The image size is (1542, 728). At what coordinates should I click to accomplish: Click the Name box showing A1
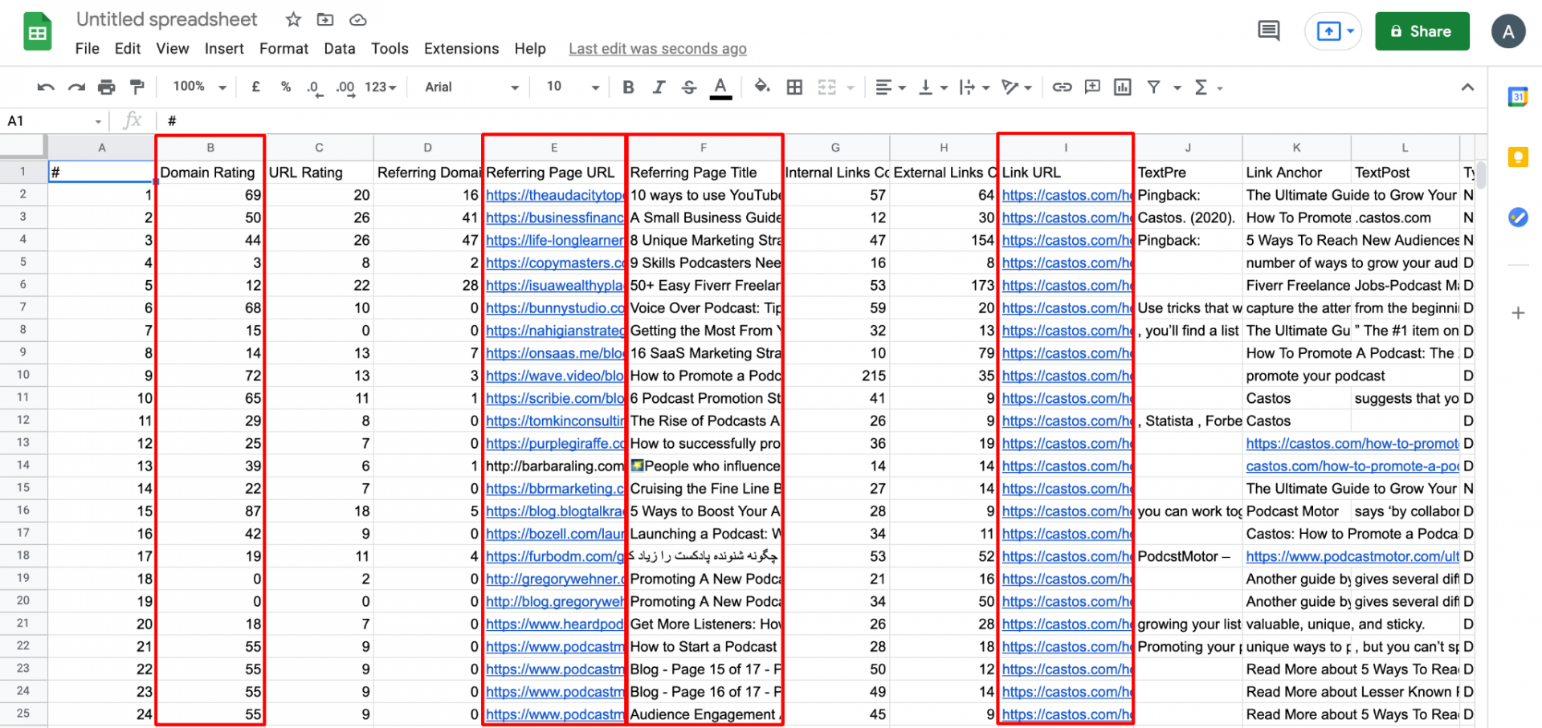pos(54,121)
